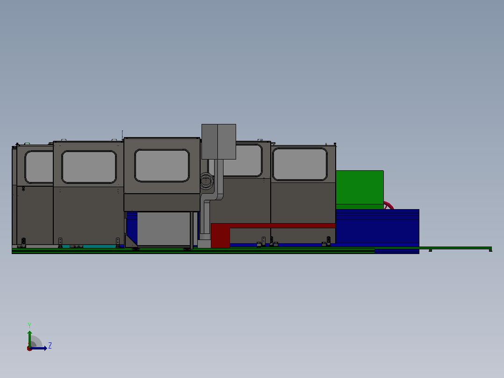Select the window of the second enclosure panel

(89, 167)
